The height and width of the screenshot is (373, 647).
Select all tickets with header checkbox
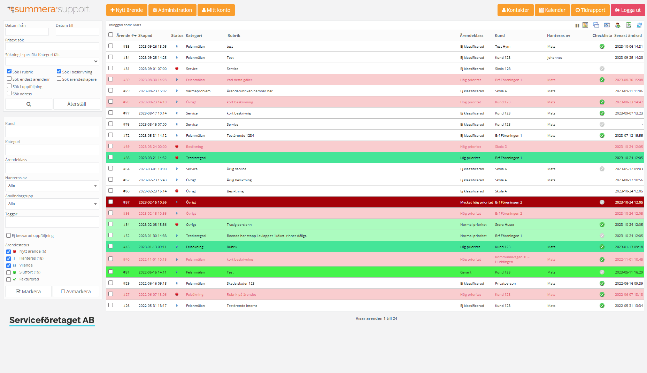[111, 35]
